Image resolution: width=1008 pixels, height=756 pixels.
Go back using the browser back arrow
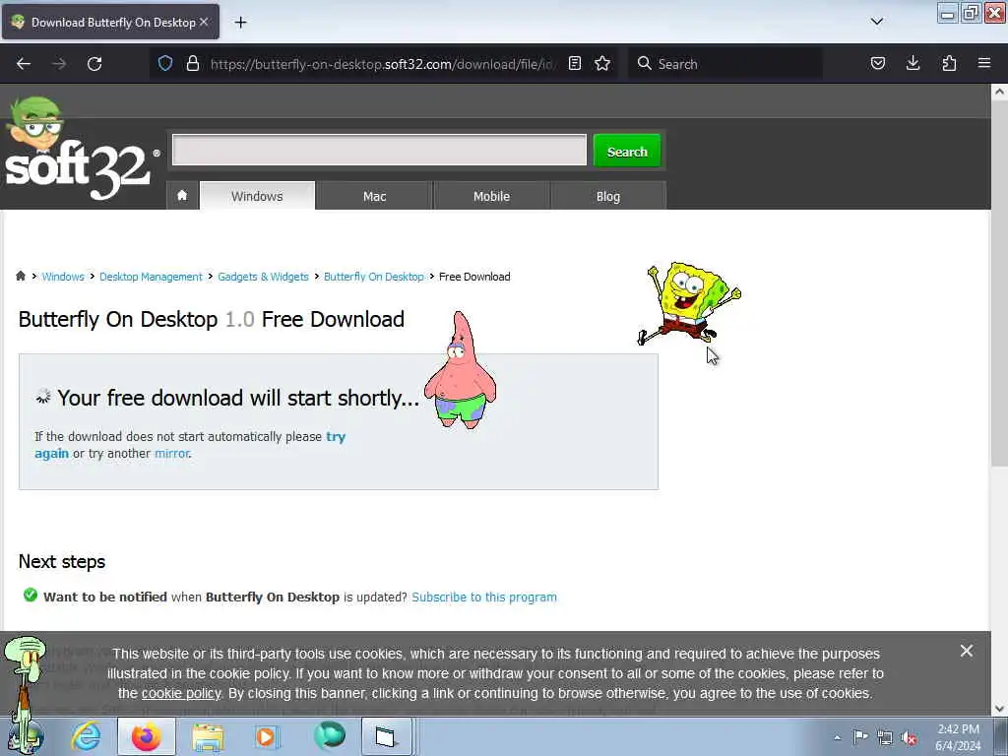point(24,64)
